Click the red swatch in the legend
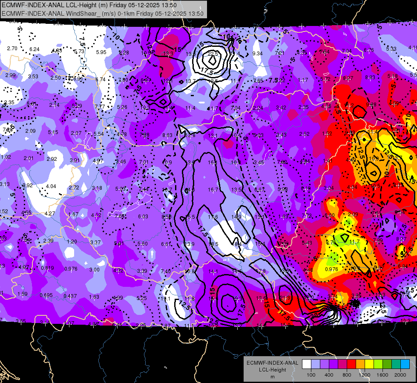The height and width of the screenshot is (383, 417). 351,364
